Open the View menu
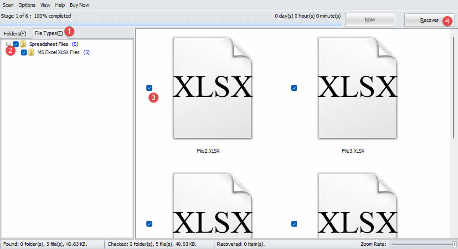 [x=45, y=5]
